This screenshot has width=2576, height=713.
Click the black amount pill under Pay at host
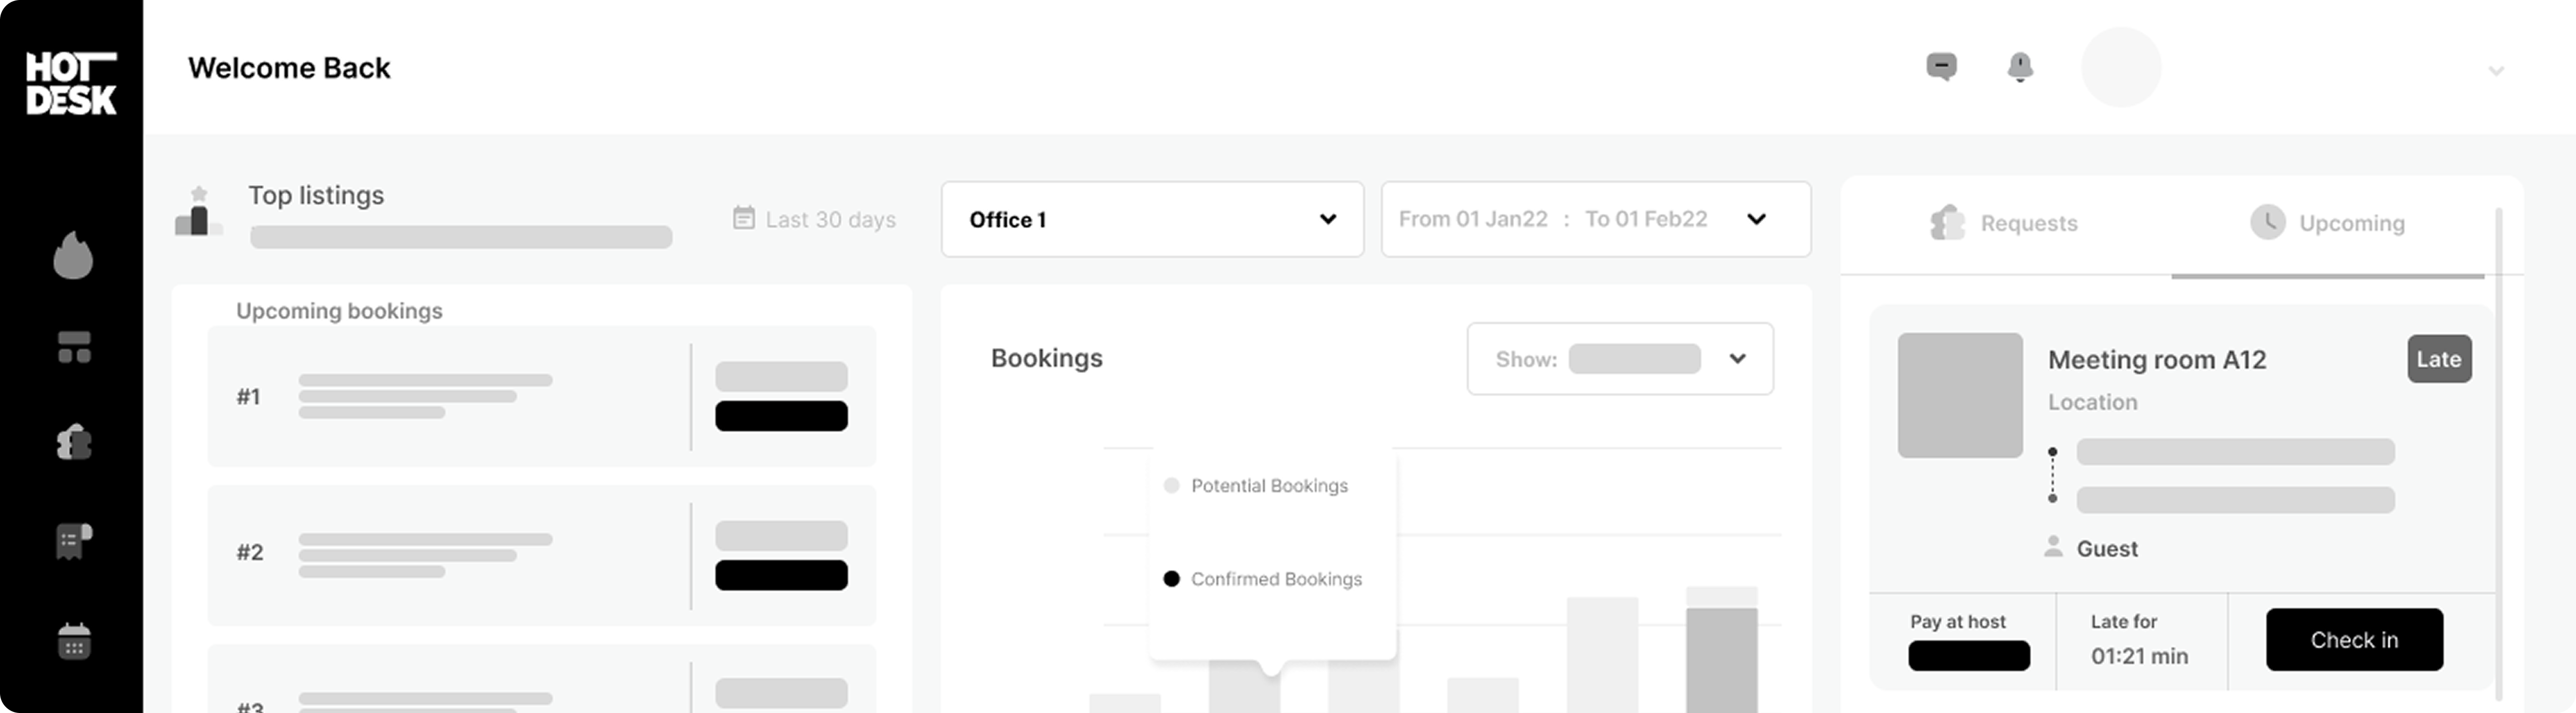coord(1968,656)
